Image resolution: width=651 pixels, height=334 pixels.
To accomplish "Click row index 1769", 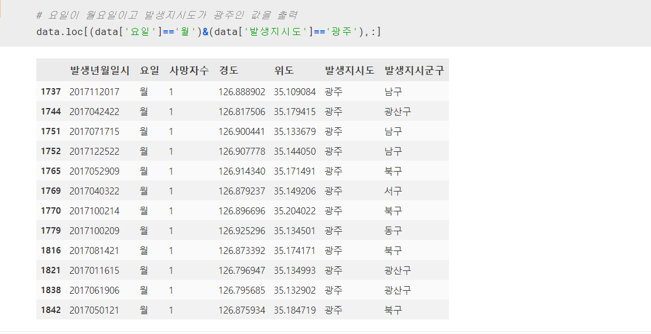I will pyautogui.click(x=51, y=191).
